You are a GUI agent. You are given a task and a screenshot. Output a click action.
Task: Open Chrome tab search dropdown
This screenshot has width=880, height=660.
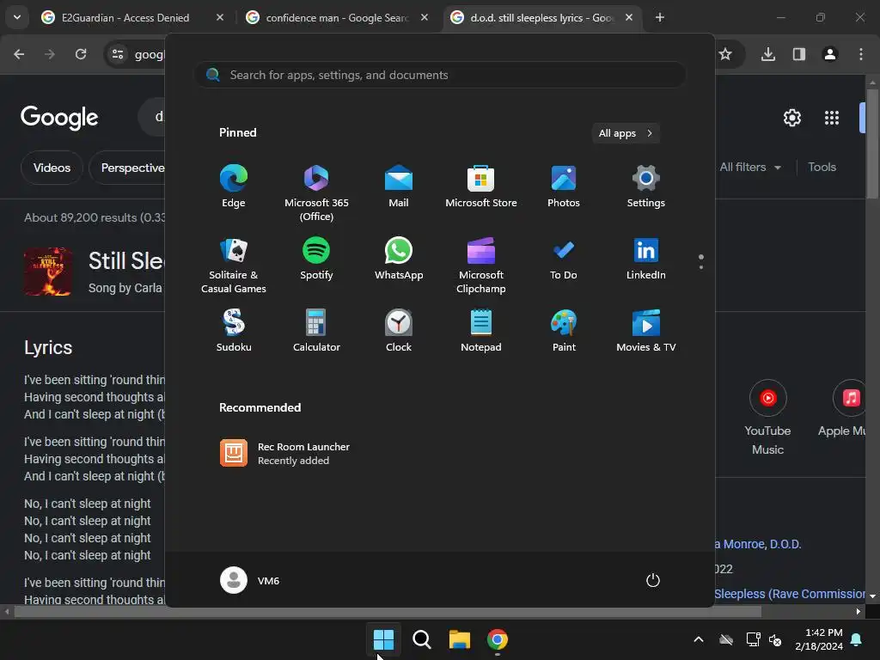tap(17, 17)
